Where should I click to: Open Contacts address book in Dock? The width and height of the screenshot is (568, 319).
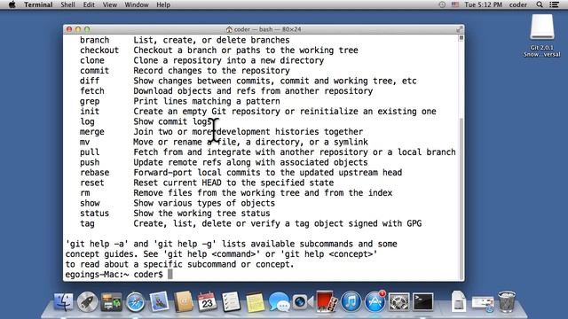coord(184,301)
